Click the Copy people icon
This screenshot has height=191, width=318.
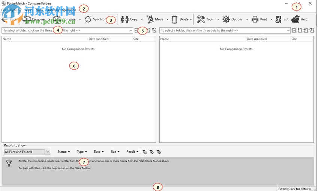pyautogui.click(x=124, y=19)
